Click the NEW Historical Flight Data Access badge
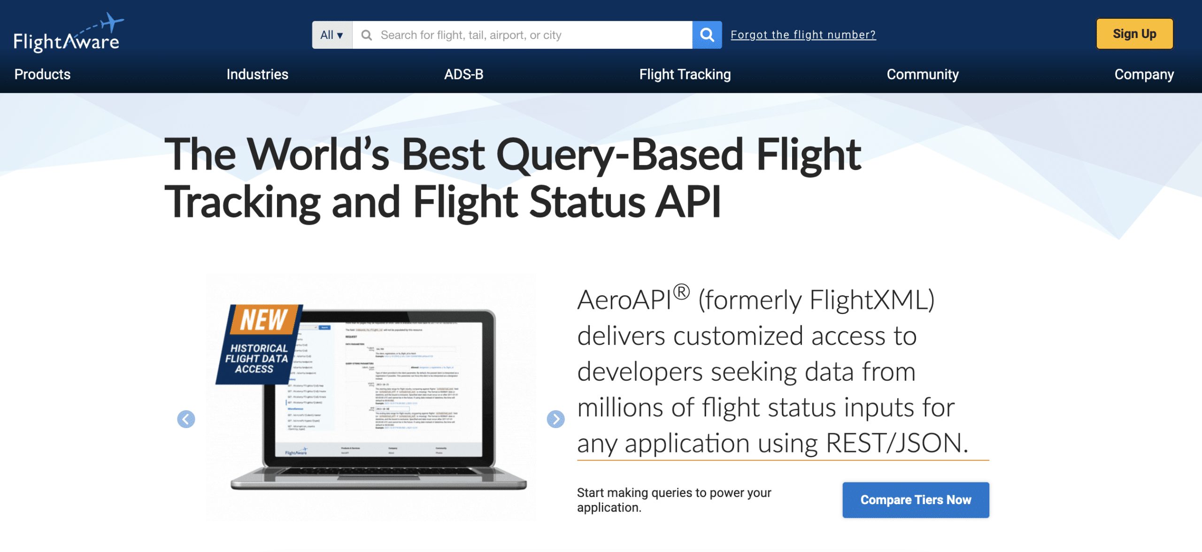Screen dimensions: 1202x552 [x=258, y=345]
